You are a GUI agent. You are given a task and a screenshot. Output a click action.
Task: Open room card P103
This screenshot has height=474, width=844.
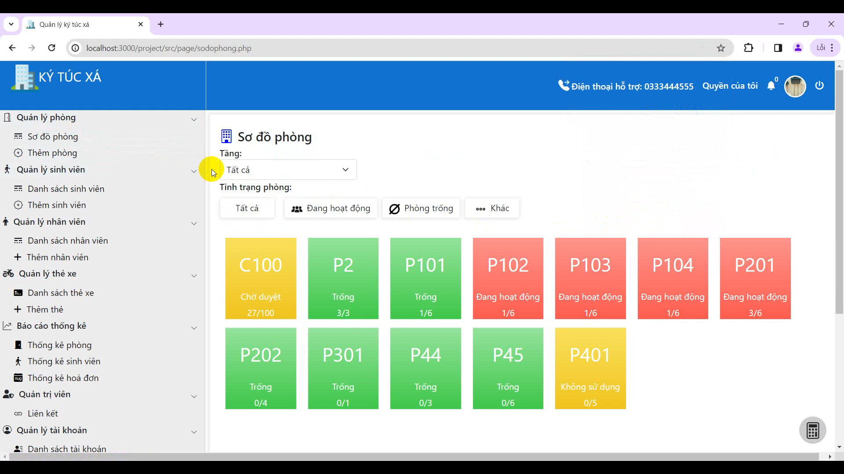click(590, 278)
